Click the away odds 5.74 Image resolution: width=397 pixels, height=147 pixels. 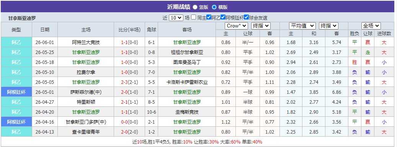coord(337,42)
